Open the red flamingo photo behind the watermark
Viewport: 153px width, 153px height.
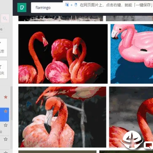point(131,117)
